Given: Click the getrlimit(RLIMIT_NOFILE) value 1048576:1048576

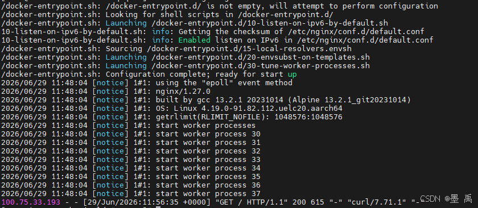Looking at the screenshot, I should coord(308,117).
